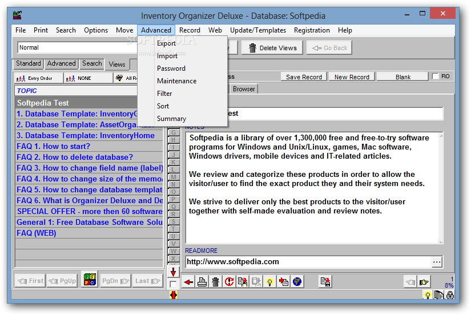Click the light bulb icon in bottom toolbar

[x=269, y=282]
